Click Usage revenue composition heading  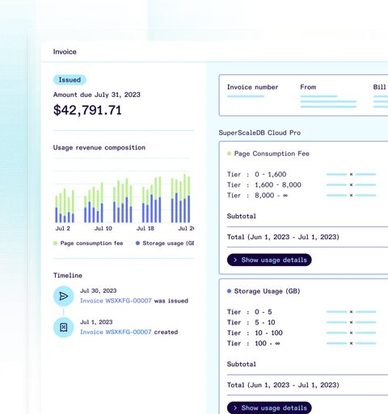(99, 148)
